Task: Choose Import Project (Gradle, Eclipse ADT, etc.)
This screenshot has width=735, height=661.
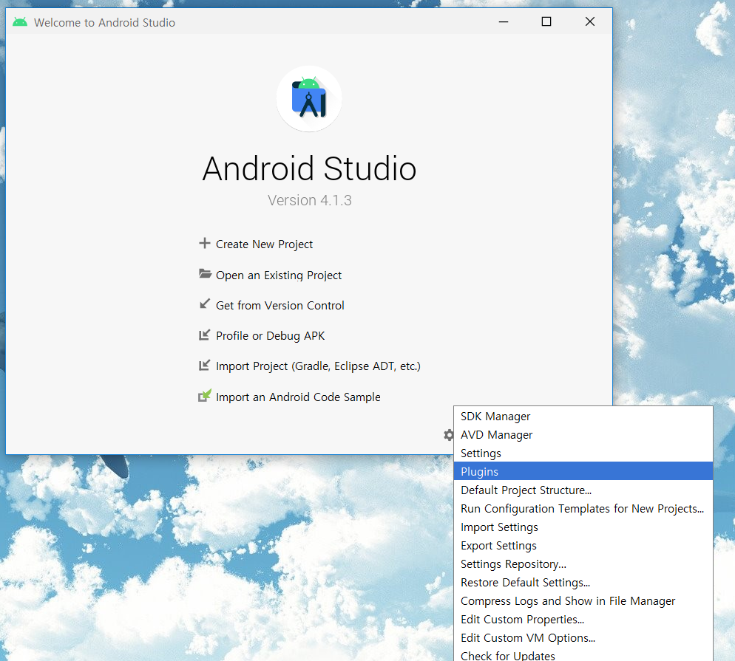Action: pos(318,366)
